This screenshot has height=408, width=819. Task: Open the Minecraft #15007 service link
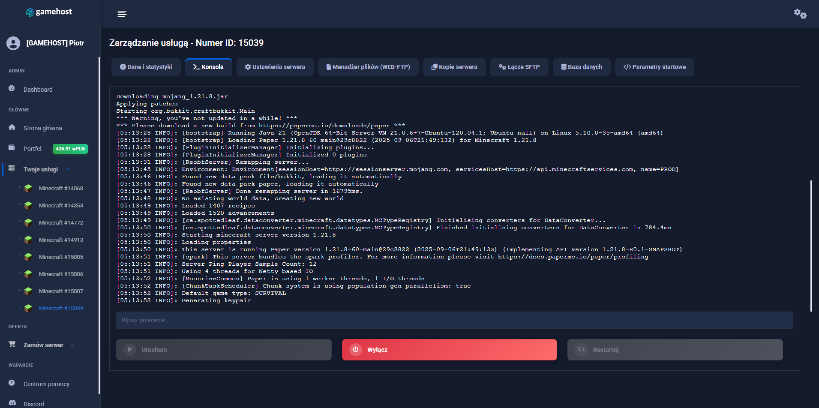click(x=61, y=291)
